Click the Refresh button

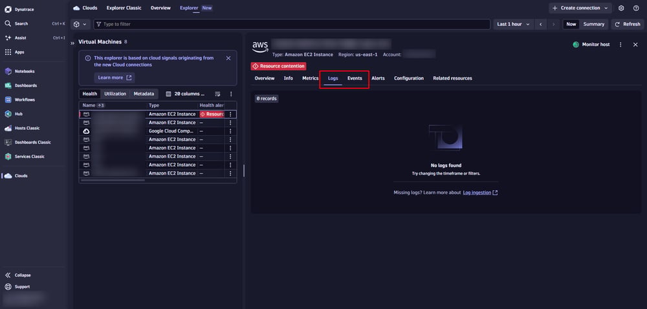point(627,25)
